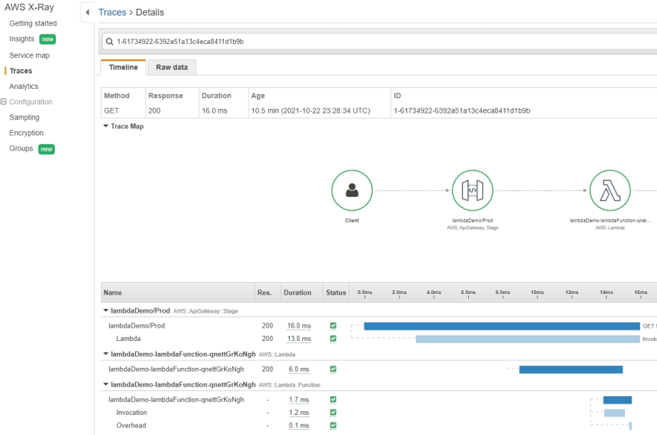
Task: Open Getting started in sidebar
Action: pos(33,23)
